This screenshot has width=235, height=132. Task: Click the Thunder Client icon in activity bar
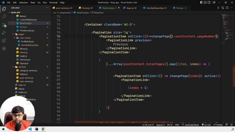(4, 48)
